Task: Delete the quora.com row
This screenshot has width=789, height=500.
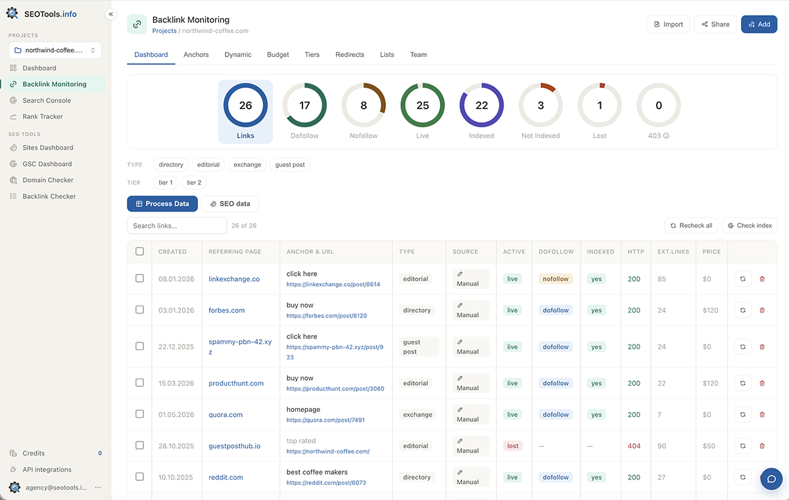Action: [762, 415]
